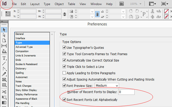Click the W width input field
The width and height of the screenshot is (172, 107).
pyautogui.click(x=53, y=11)
